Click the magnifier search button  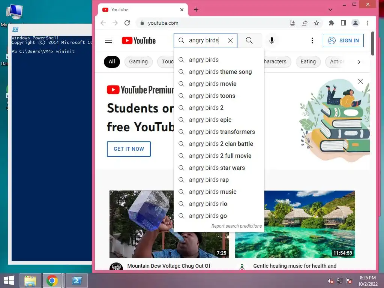pyautogui.click(x=249, y=40)
